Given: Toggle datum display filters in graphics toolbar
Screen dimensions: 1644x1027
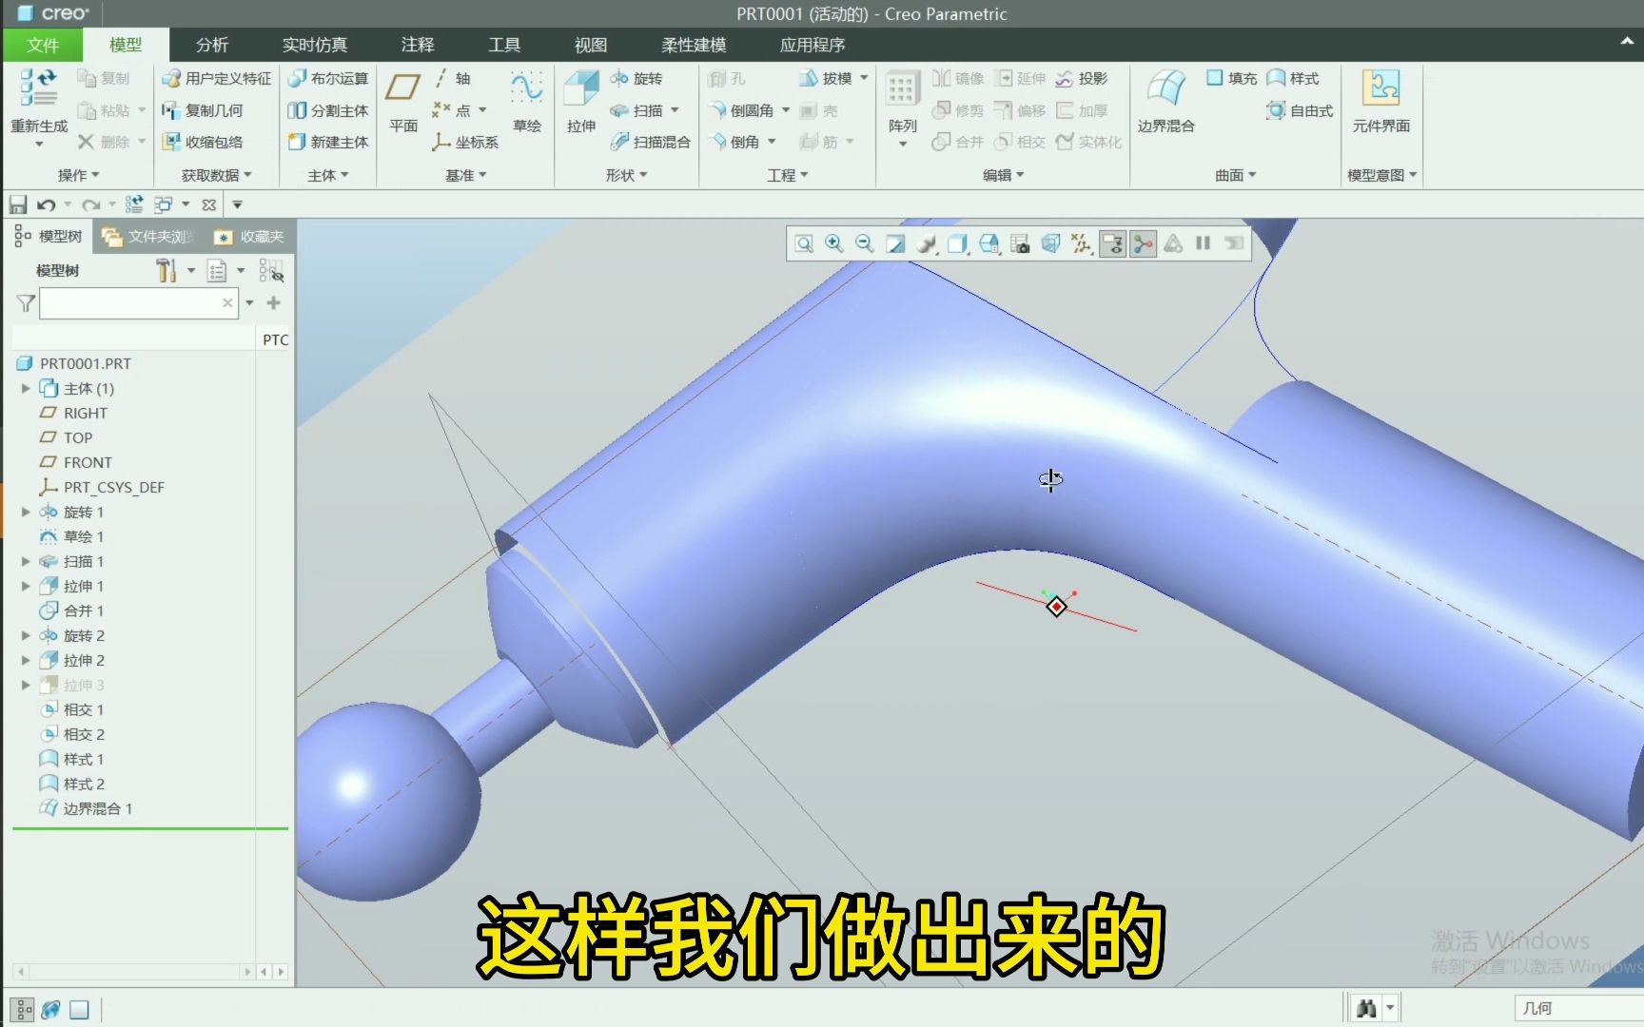Looking at the screenshot, I should (1081, 244).
